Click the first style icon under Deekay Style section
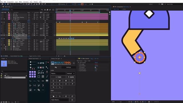The height and width of the screenshot is (103, 183). (x=53, y=96)
